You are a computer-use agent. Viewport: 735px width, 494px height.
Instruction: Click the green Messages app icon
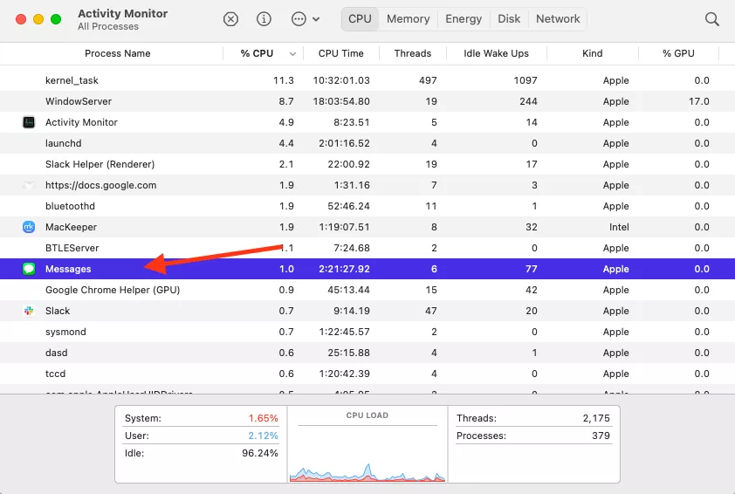pyautogui.click(x=28, y=269)
